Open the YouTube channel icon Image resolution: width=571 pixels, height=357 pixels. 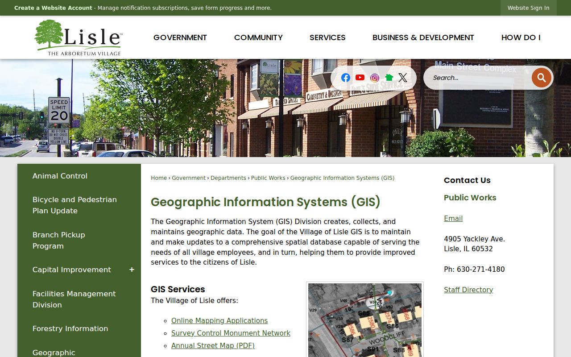coord(360,78)
